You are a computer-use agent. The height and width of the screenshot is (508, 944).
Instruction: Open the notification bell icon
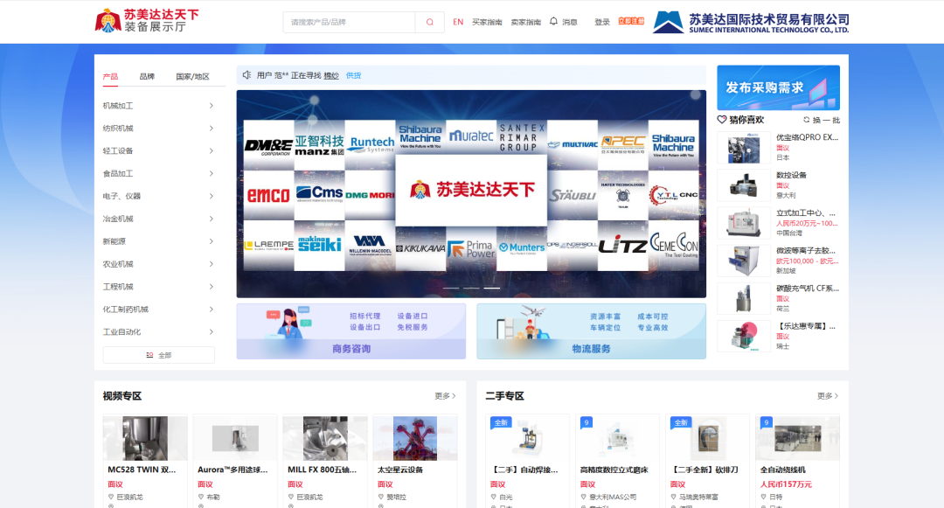[553, 22]
